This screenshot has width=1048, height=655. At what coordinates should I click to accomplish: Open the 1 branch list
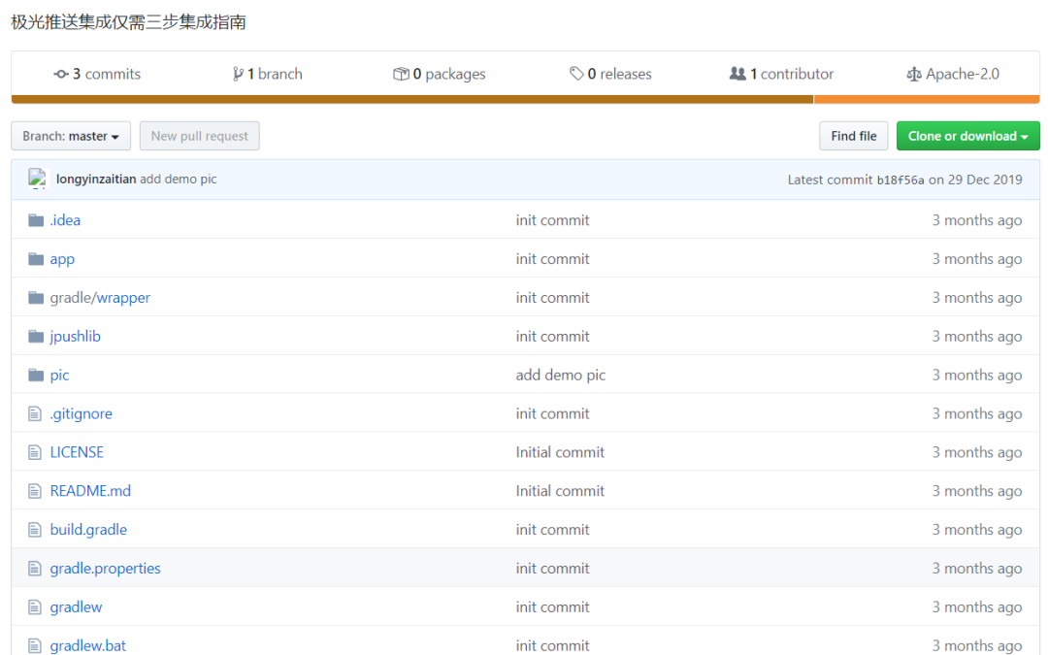[268, 74]
